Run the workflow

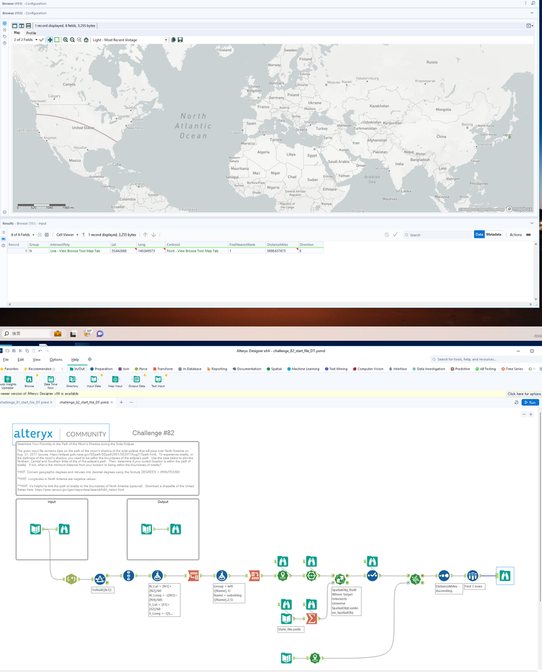530,403
